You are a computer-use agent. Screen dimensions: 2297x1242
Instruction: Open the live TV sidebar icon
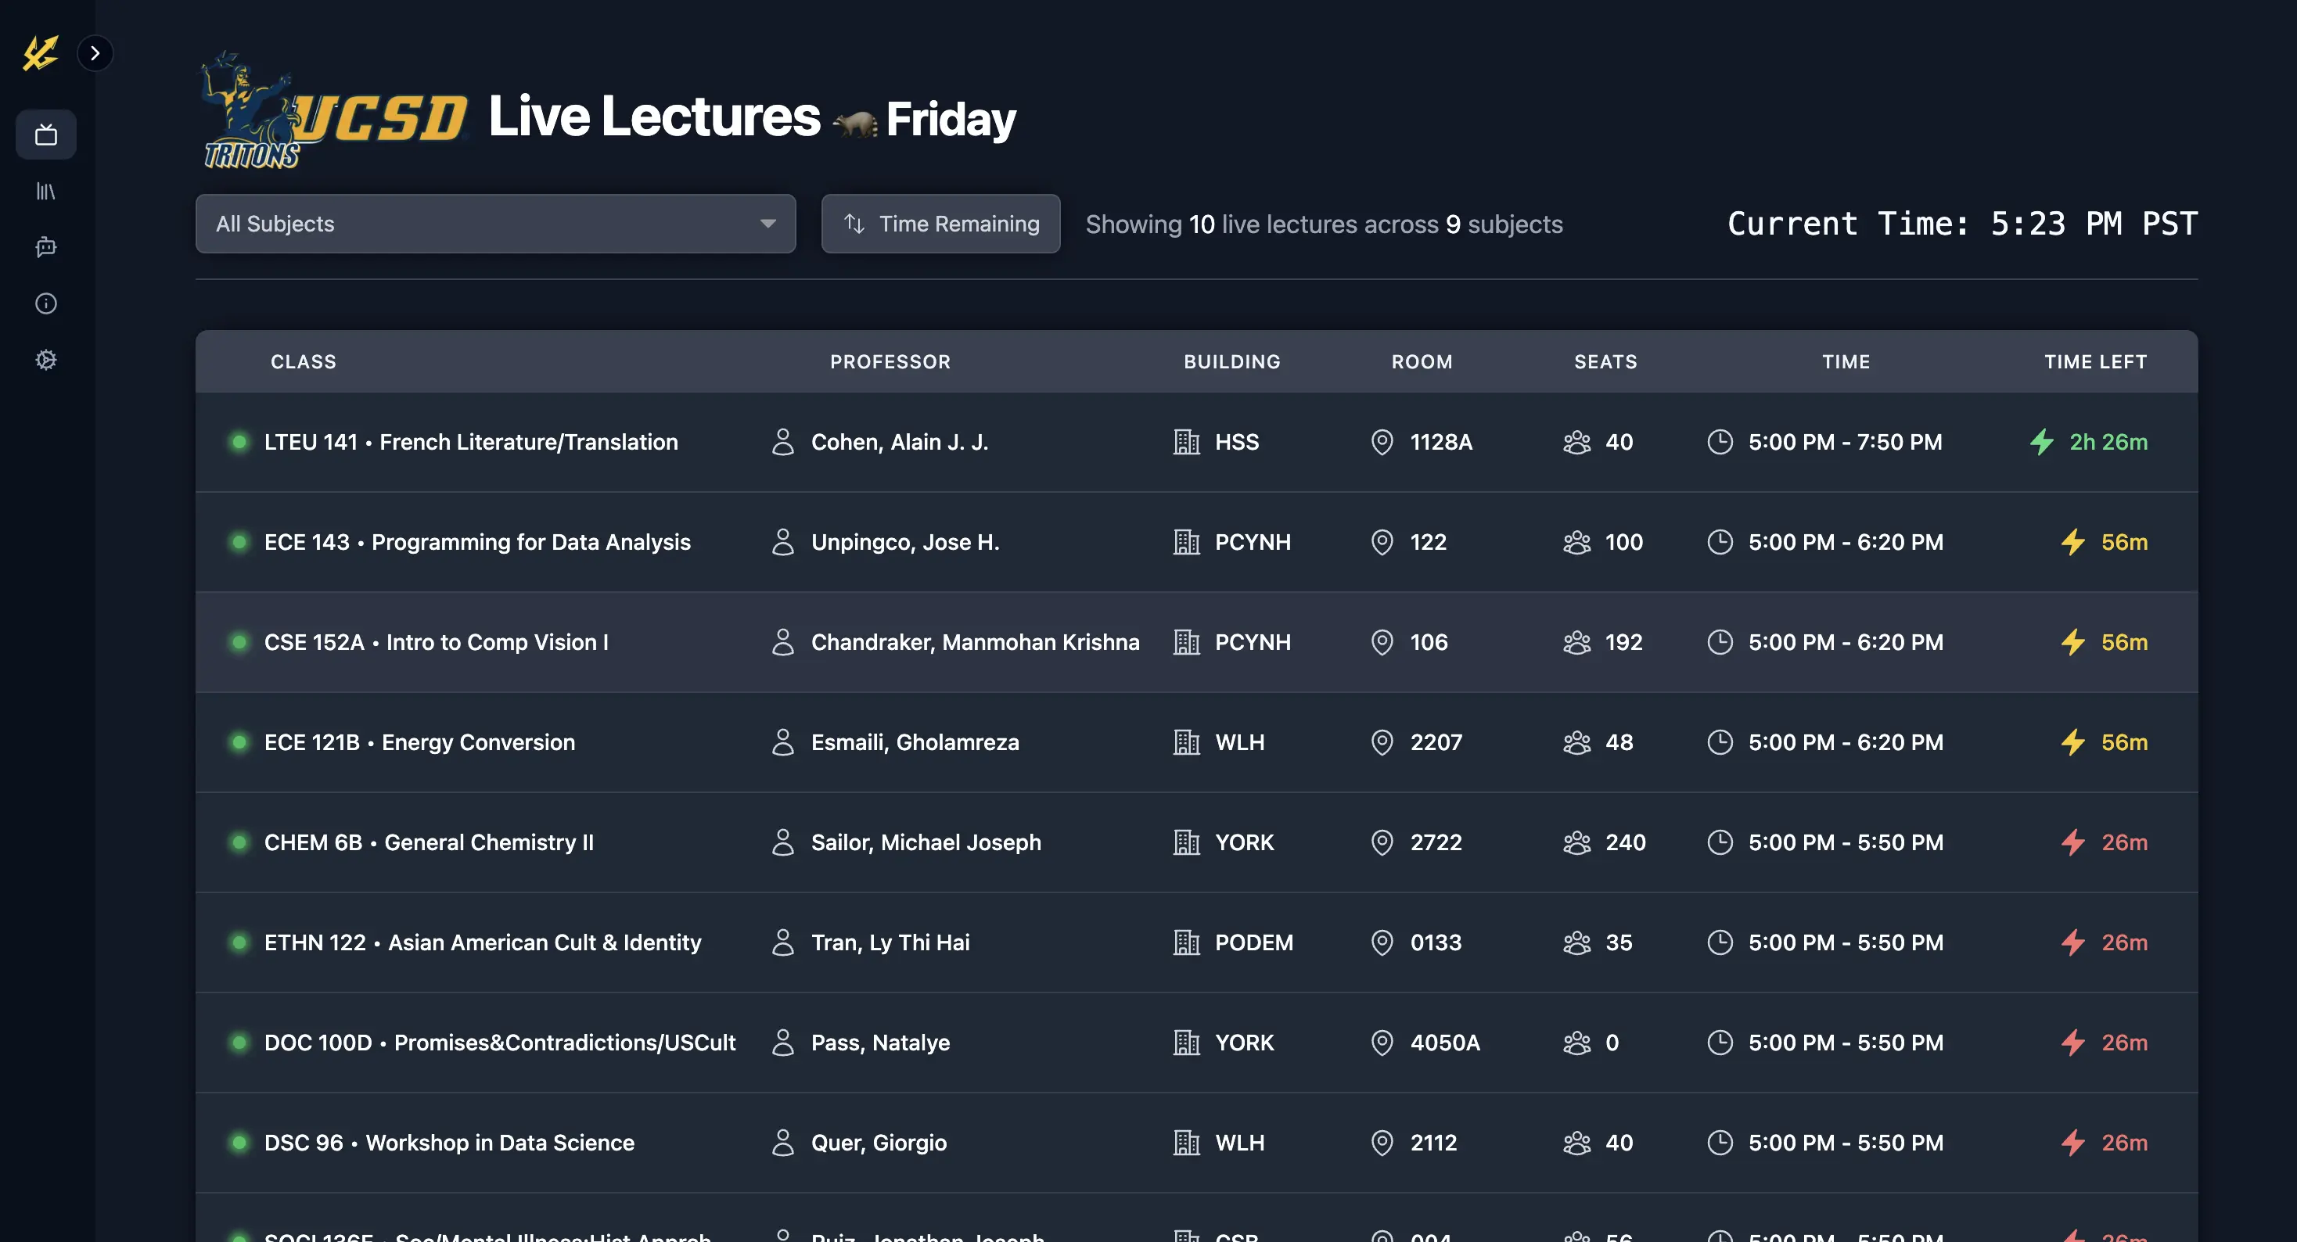[46, 135]
